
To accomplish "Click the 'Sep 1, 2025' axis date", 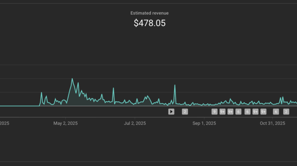I will coord(204,123).
